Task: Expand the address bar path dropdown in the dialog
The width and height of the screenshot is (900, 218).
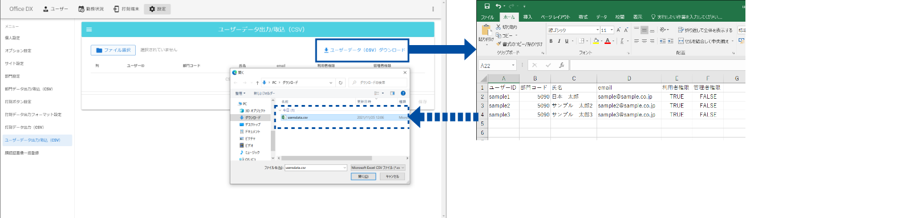Action: click(x=331, y=83)
